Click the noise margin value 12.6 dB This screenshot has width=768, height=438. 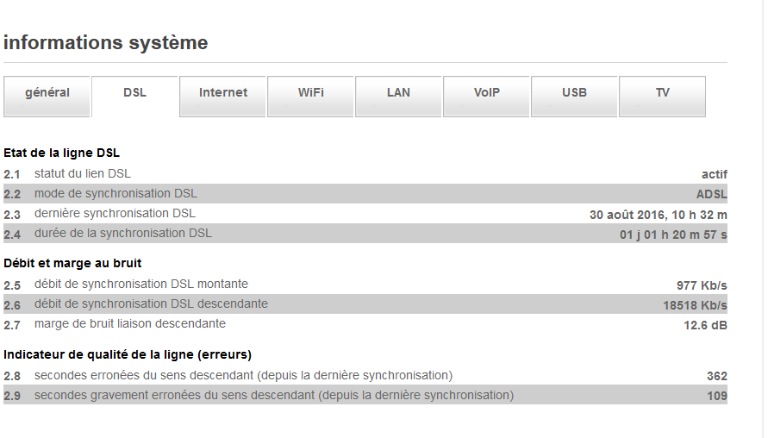(705, 325)
